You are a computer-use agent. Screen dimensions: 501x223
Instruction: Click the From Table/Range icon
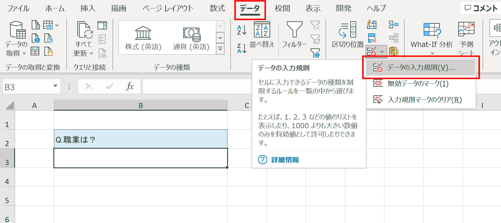(35, 51)
